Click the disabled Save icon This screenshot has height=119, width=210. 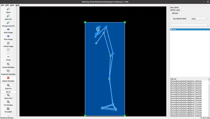tap(8, 50)
